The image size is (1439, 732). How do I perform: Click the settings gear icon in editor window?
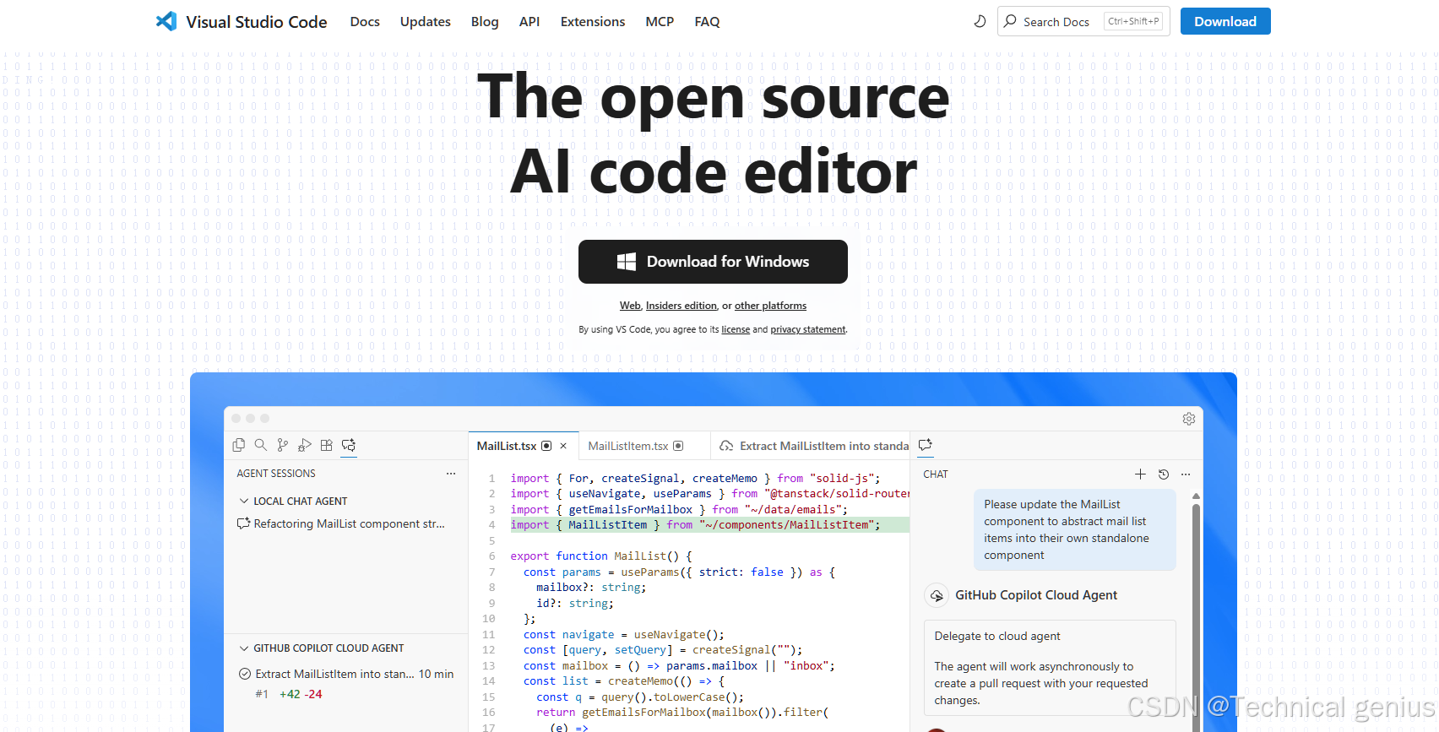[x=1189, y=419]
